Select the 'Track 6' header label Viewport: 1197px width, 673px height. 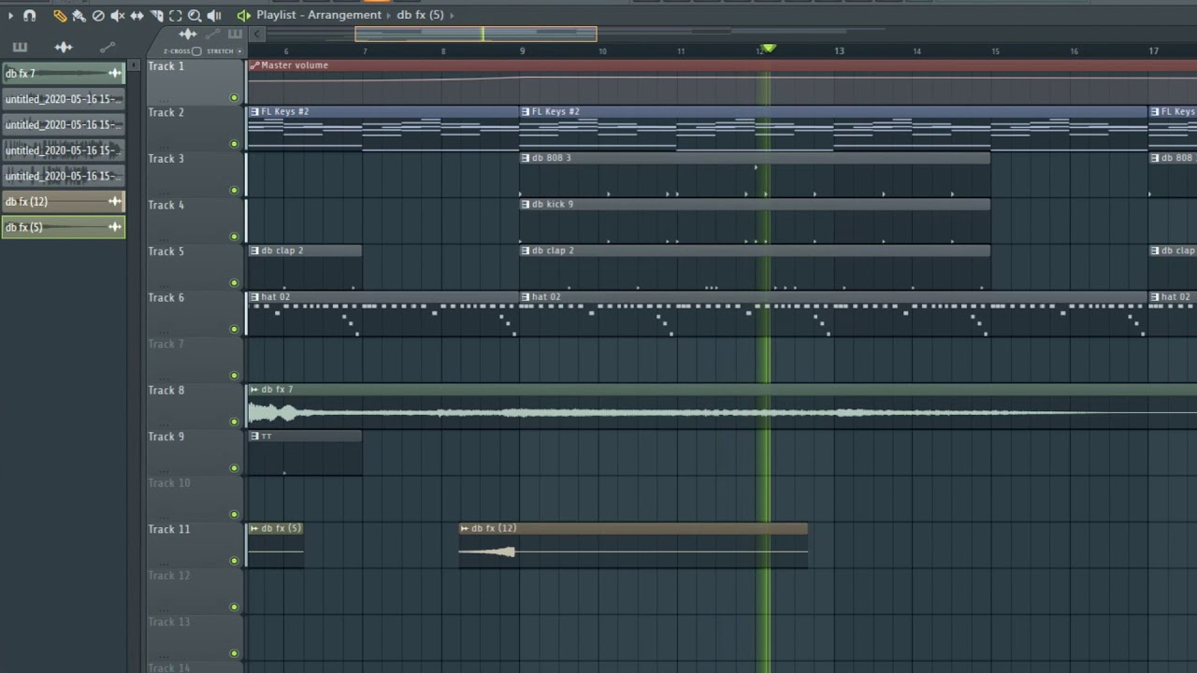166,298
